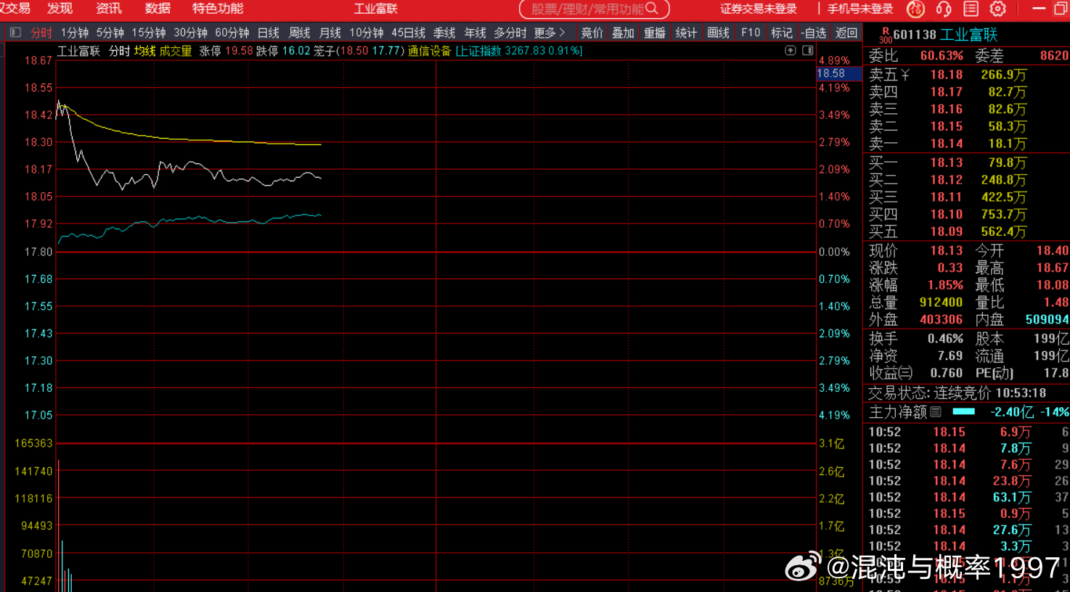Open the F10 company info button
The height and width of the screenshot is (592, 1070).
tap(751, 33)
